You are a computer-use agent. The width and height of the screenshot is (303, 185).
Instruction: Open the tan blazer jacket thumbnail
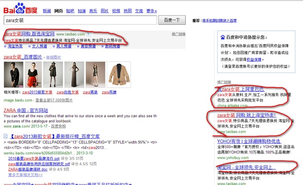[x=119, y=74]
